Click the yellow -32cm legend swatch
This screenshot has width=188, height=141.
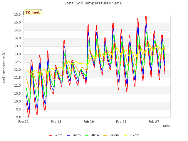125,136
